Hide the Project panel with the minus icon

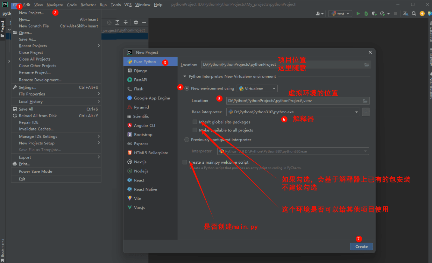pos(144,22)
